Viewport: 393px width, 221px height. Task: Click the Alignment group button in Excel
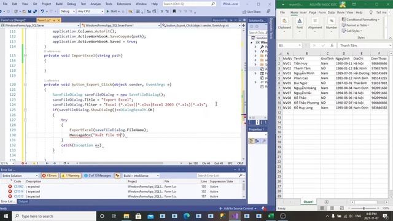pyautogui.click(x=315, y=25)
